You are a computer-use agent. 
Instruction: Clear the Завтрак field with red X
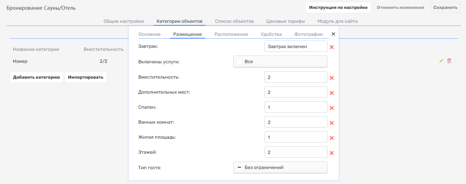click(332, 47)
